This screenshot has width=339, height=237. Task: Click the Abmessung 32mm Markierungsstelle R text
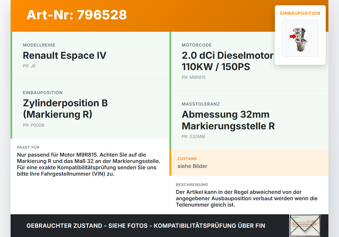pos(228,120)
